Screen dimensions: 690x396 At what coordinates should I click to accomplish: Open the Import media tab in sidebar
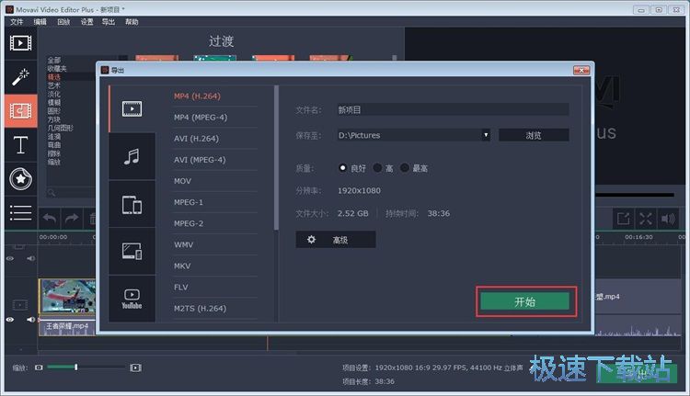click(x=20, y=43)
